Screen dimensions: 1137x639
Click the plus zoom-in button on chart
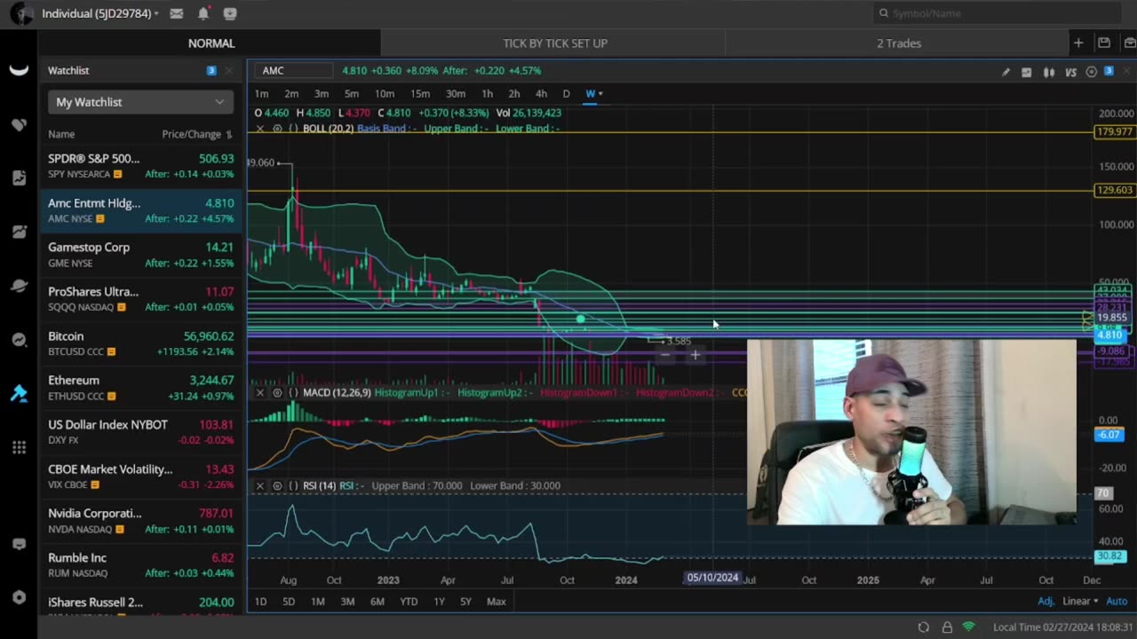695,355
